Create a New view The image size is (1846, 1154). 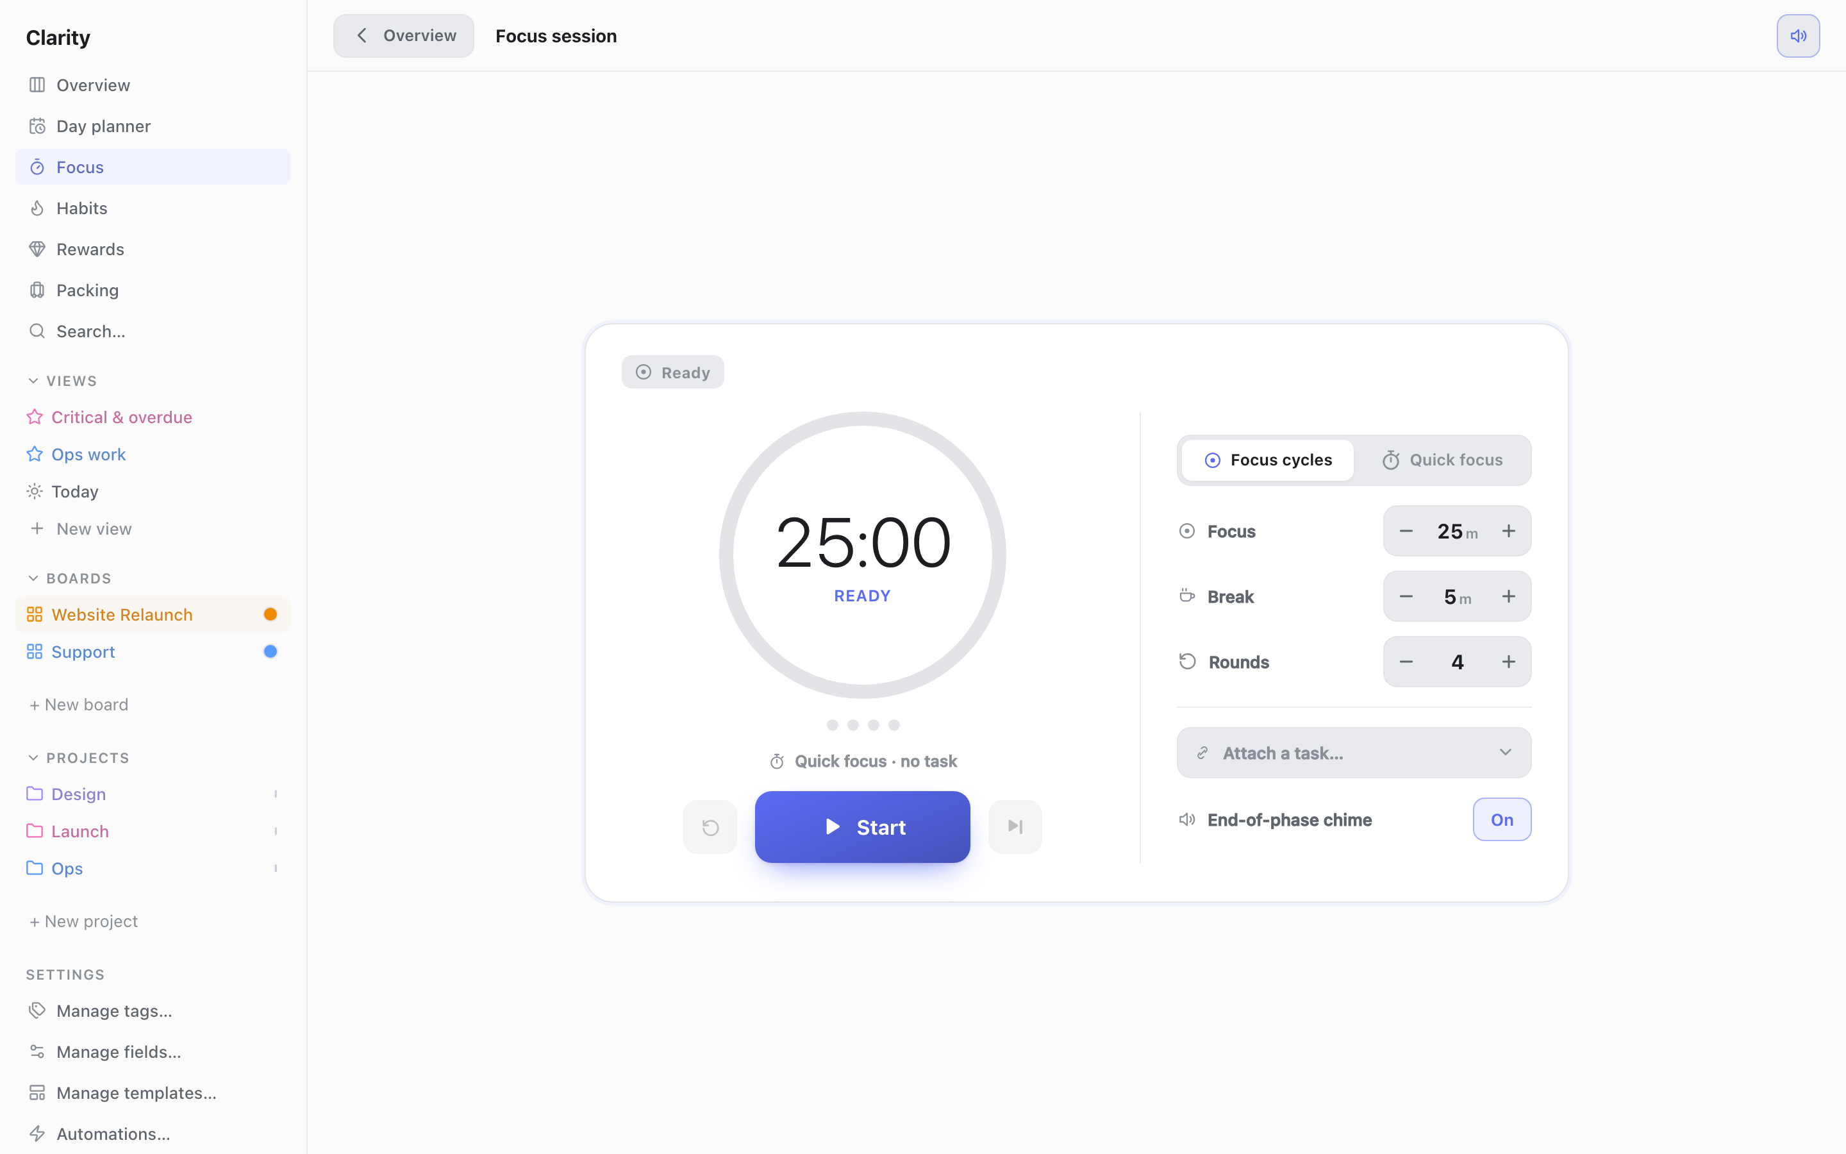point(153,529)
